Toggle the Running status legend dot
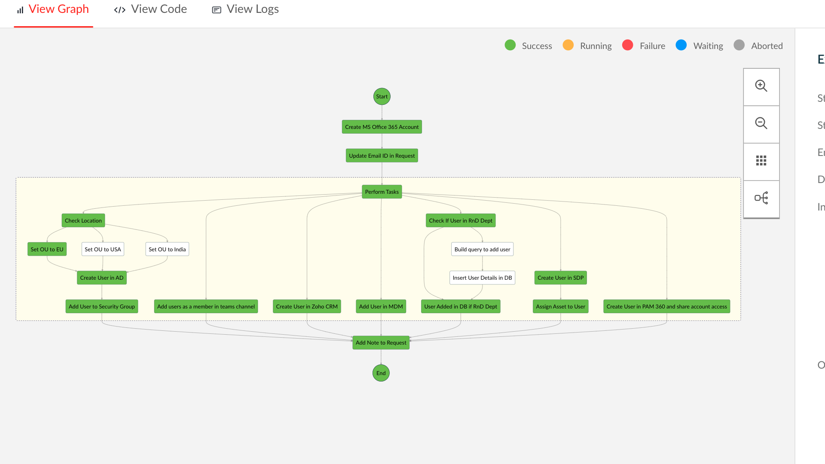825x464 pixels. point(568,45)
